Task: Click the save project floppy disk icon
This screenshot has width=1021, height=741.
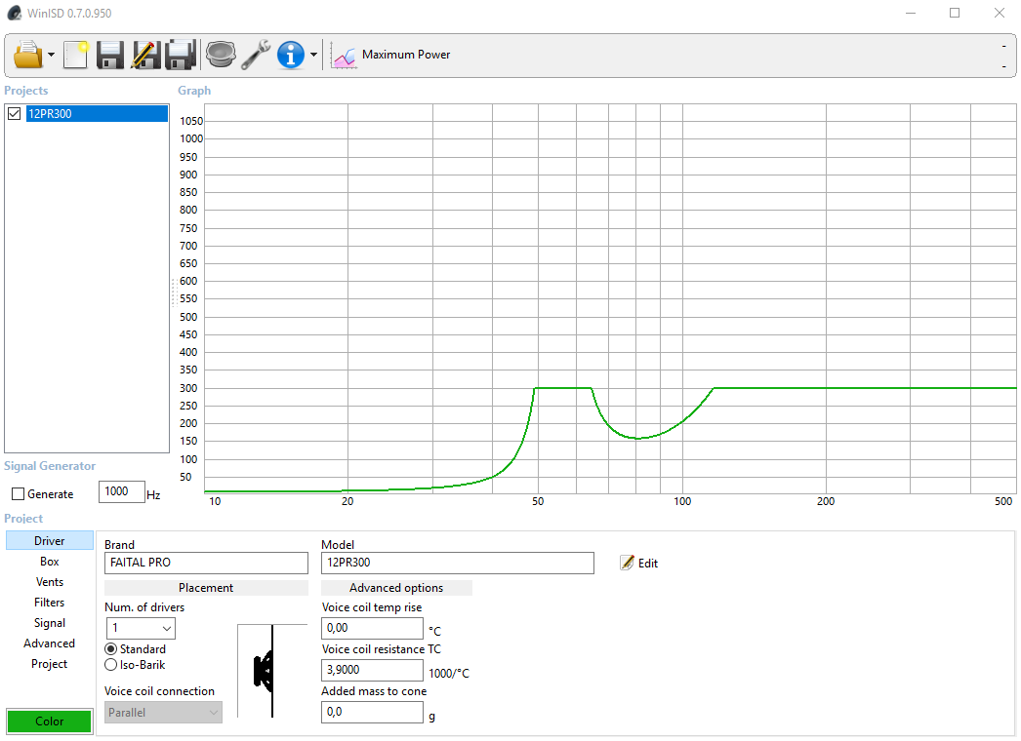Action: pyautogui.click(x=110, y=55)
